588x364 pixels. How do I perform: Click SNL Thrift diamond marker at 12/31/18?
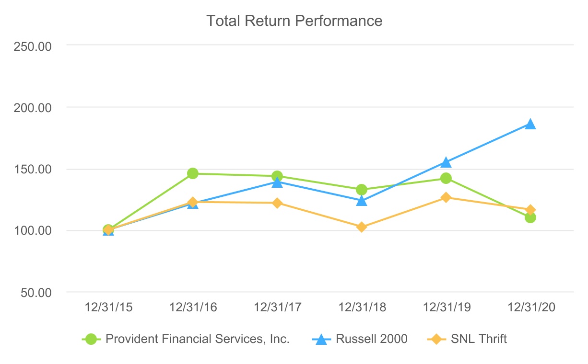pyautogui.click(x=362, y=227)
